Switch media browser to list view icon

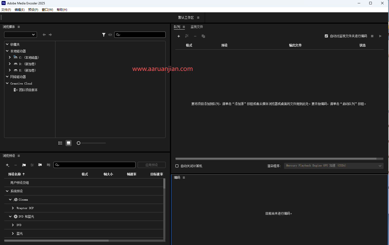(x=60, y=143)
